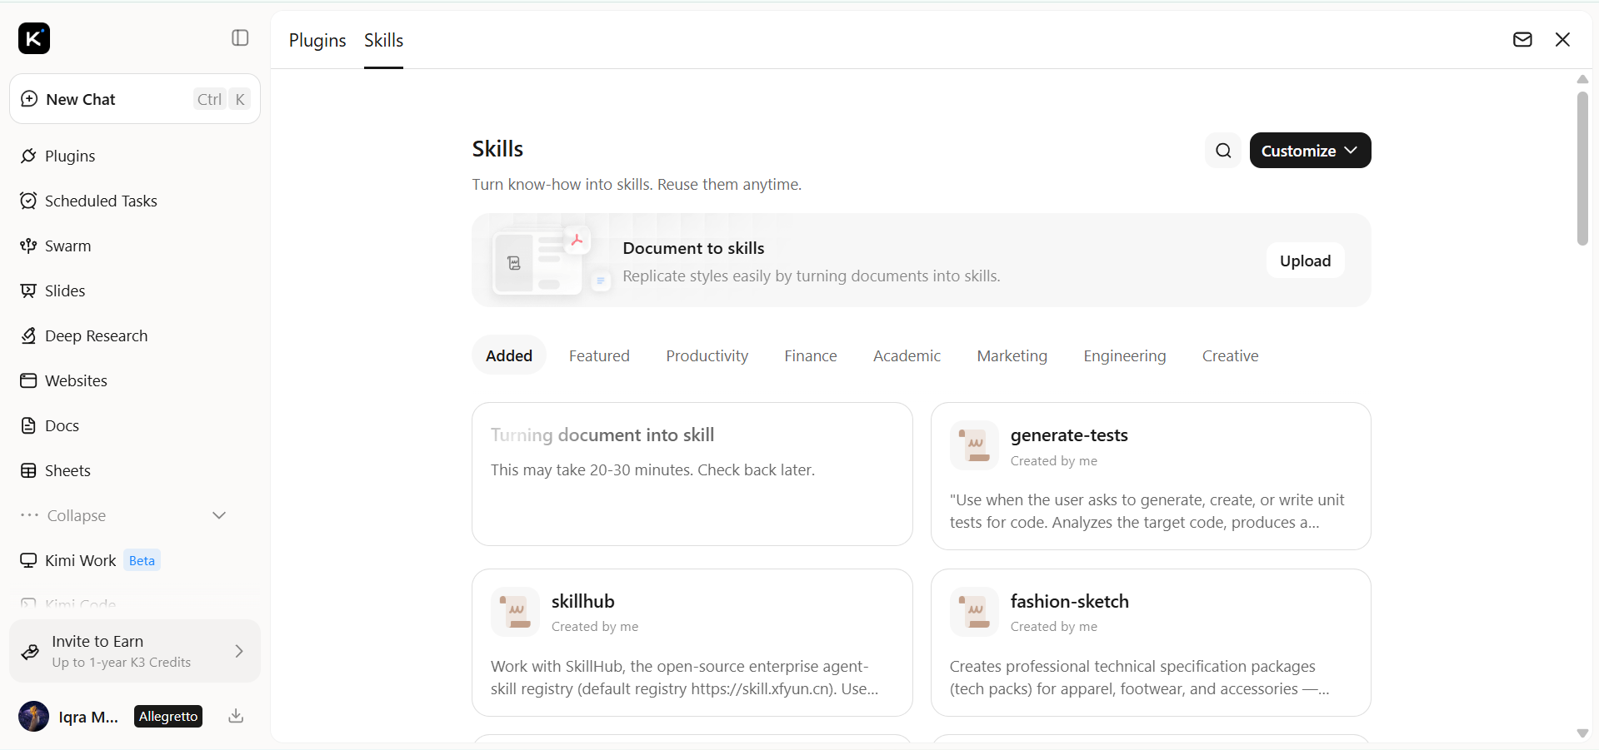The width and height of the screenshot is (1599, 750).
Task: Click the fashion-sketch skill icon
Action: pyautogui.click(x=974, y=612)
